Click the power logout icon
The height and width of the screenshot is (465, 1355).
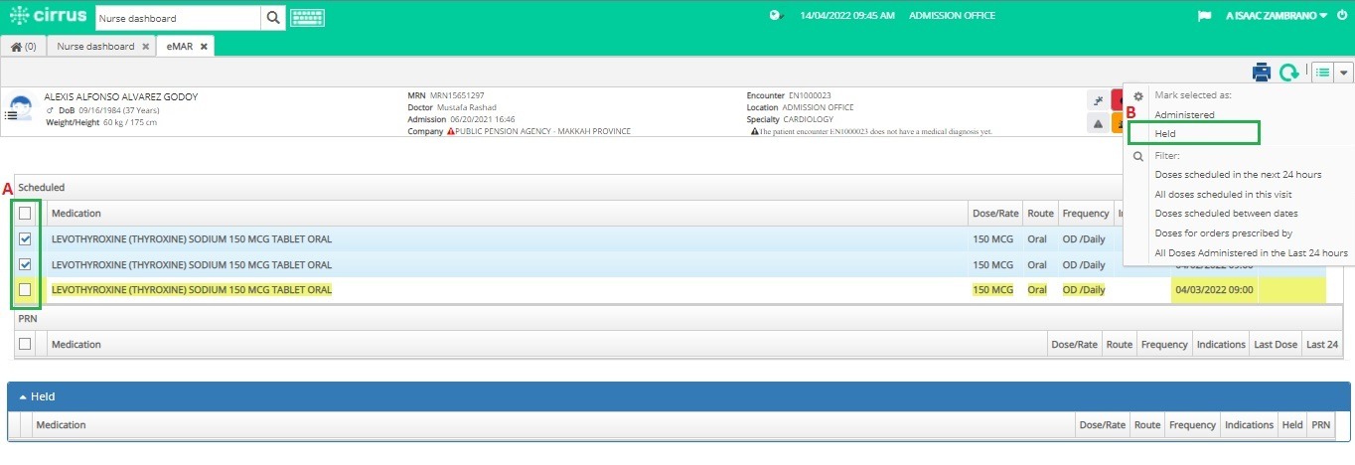(x=1342, y=16)
